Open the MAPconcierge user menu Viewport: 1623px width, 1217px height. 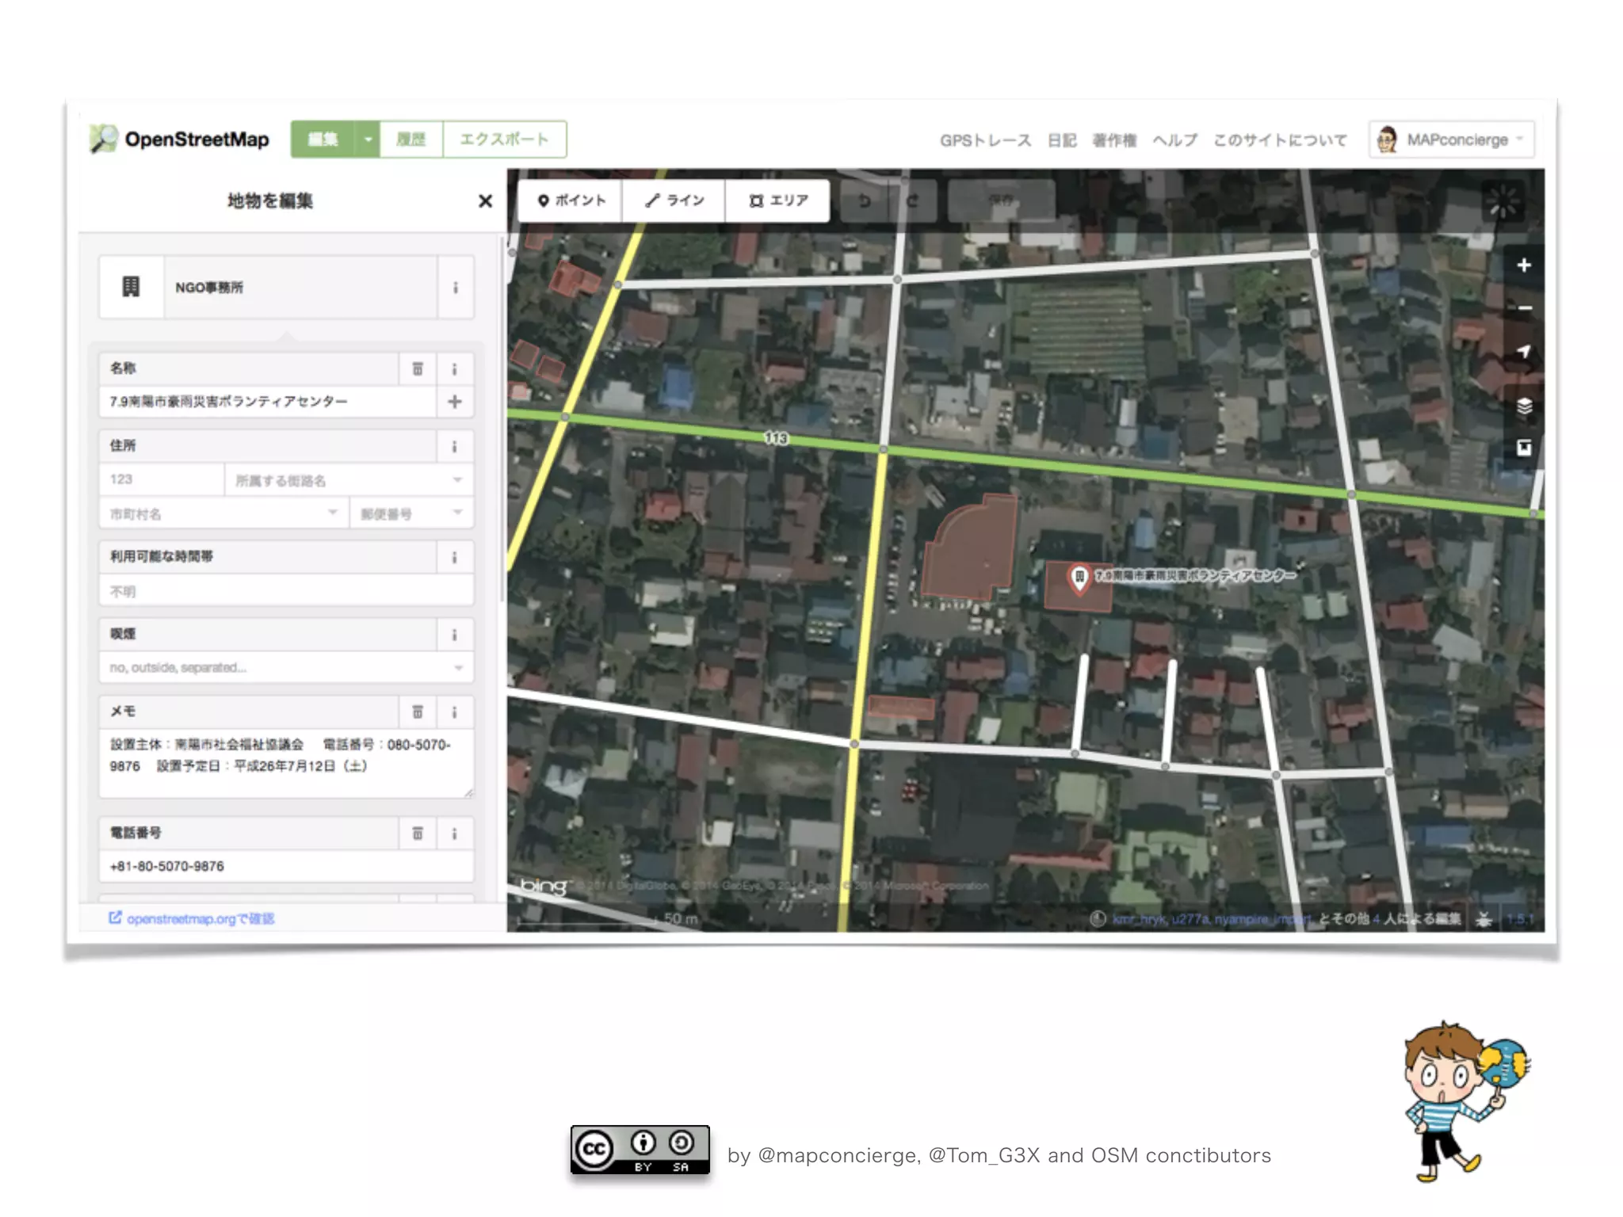[x=1451, y=140]
